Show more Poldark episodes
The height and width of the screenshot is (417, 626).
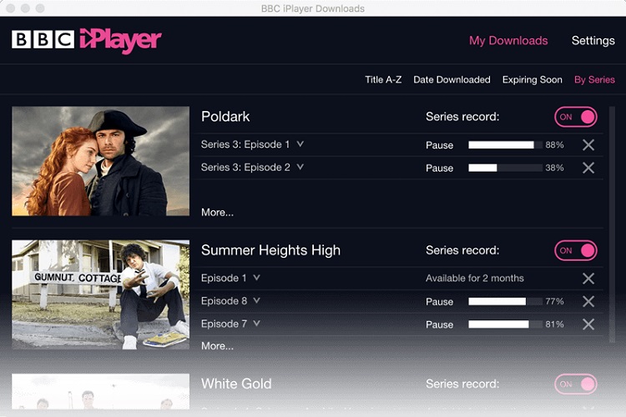[x=217, y=213]
